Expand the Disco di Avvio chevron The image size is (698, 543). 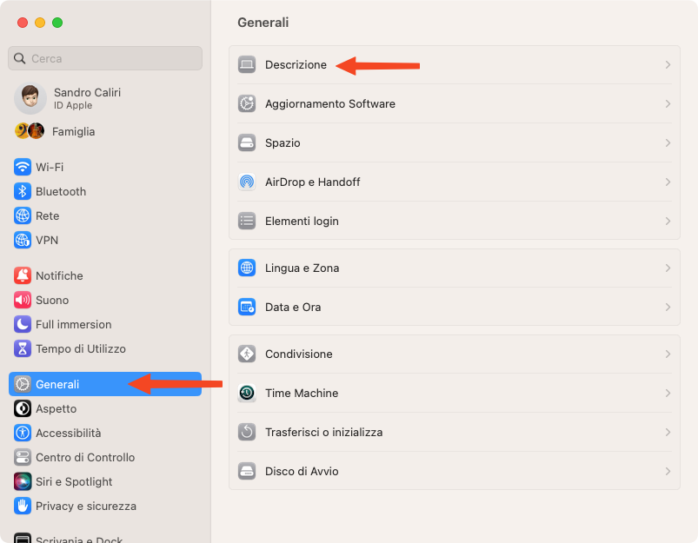click(x=668, y=472)
